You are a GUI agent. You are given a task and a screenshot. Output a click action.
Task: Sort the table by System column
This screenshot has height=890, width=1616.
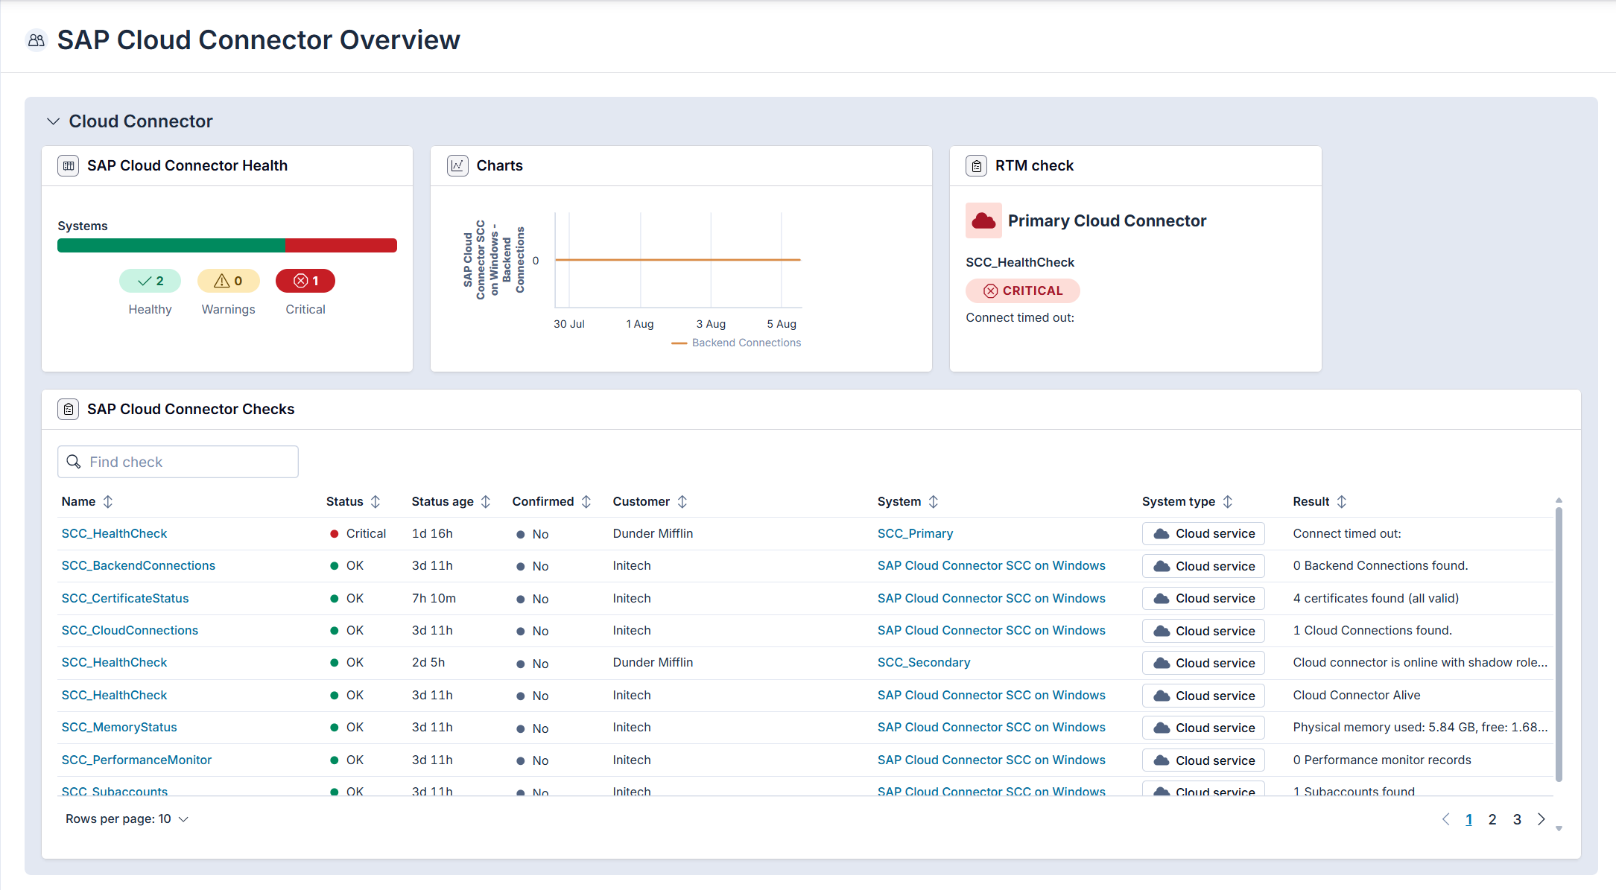pos(934,502)
